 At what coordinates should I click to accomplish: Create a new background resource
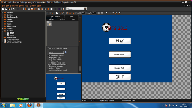pyautogui.click(x=32, y=9)
